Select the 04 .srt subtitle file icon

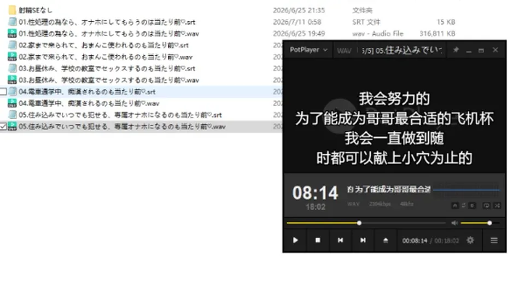(12, 91)
